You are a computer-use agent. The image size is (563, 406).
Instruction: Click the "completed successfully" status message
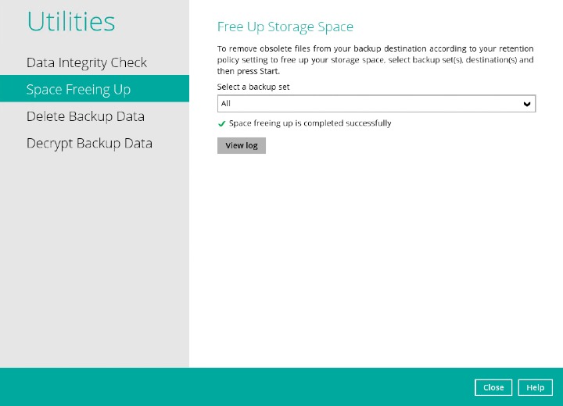coord(310,123)
